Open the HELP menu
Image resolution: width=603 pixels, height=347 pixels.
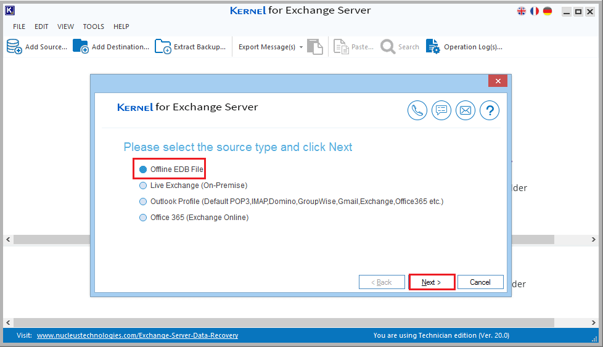(x=121, y=27)
